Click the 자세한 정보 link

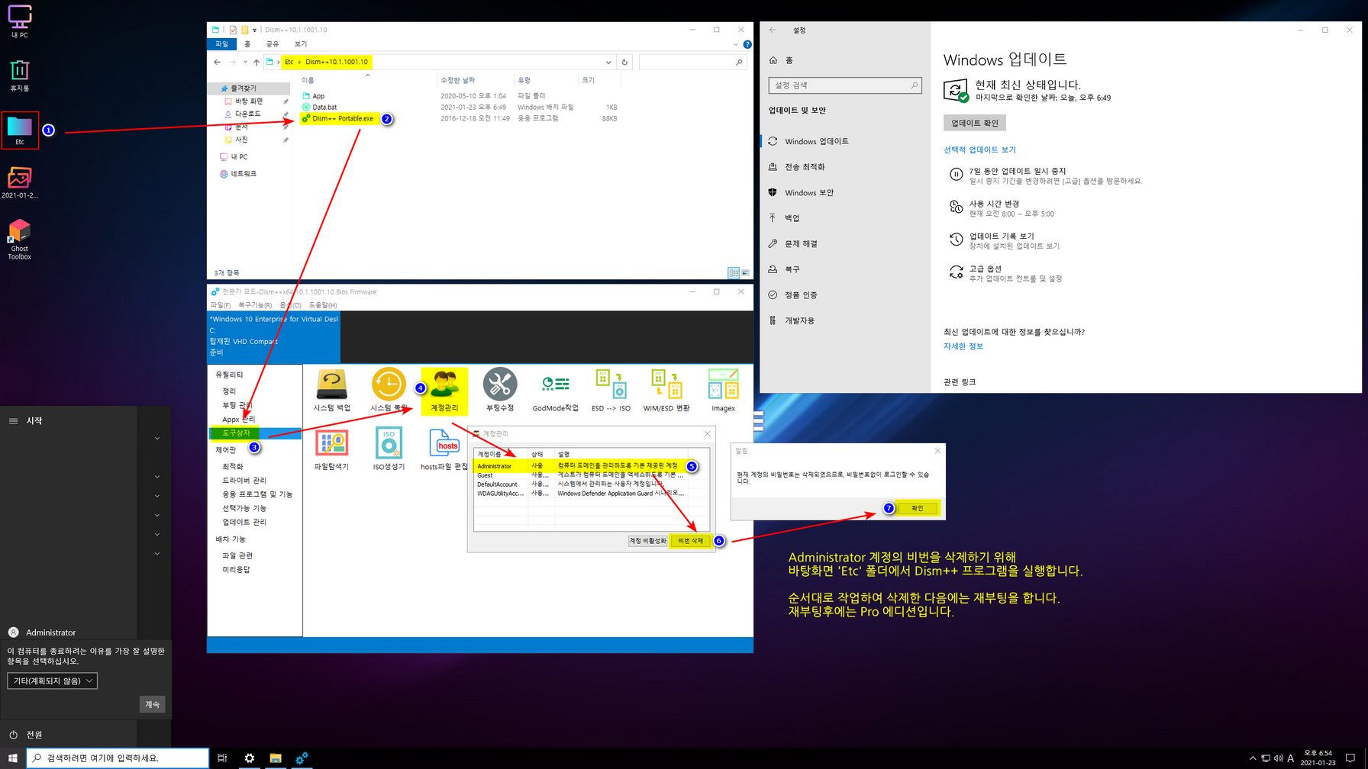click(x=963, y=346)
